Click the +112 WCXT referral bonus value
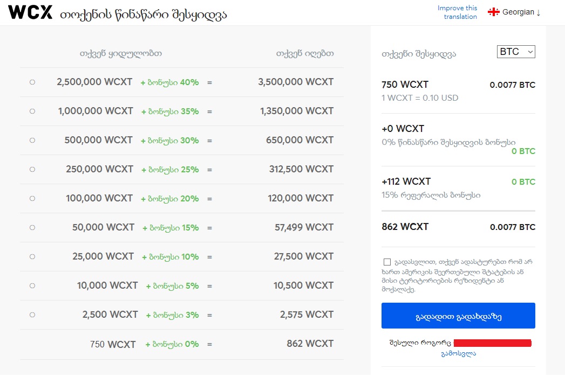 (406, 181)
